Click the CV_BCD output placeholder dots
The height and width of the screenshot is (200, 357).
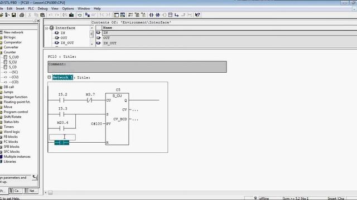pos(135,119)
